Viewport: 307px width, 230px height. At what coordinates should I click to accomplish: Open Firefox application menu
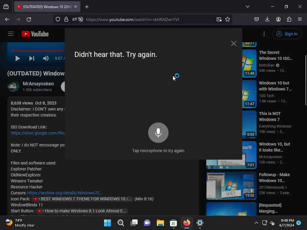300,19
